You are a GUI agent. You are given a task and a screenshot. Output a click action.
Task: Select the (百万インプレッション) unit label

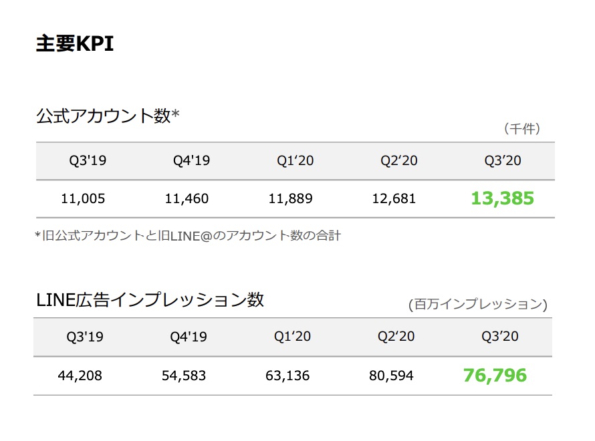[x=477, y=305]
